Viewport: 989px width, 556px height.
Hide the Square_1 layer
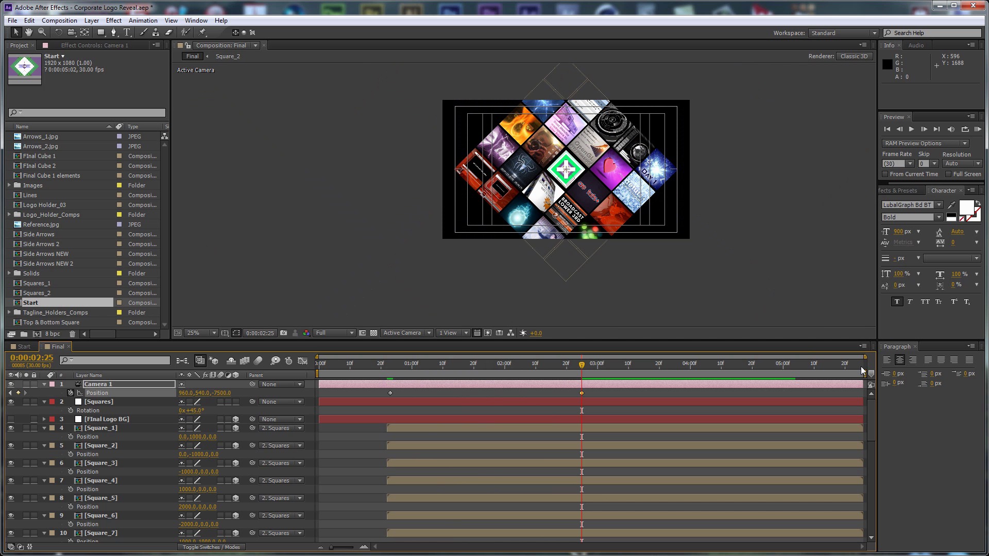[11, 428]
